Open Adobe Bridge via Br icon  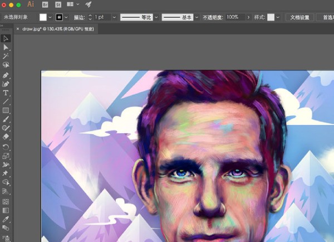click(x=45, y=4)
